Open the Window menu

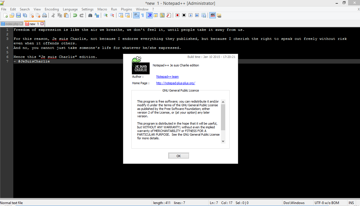pos(142,9)
